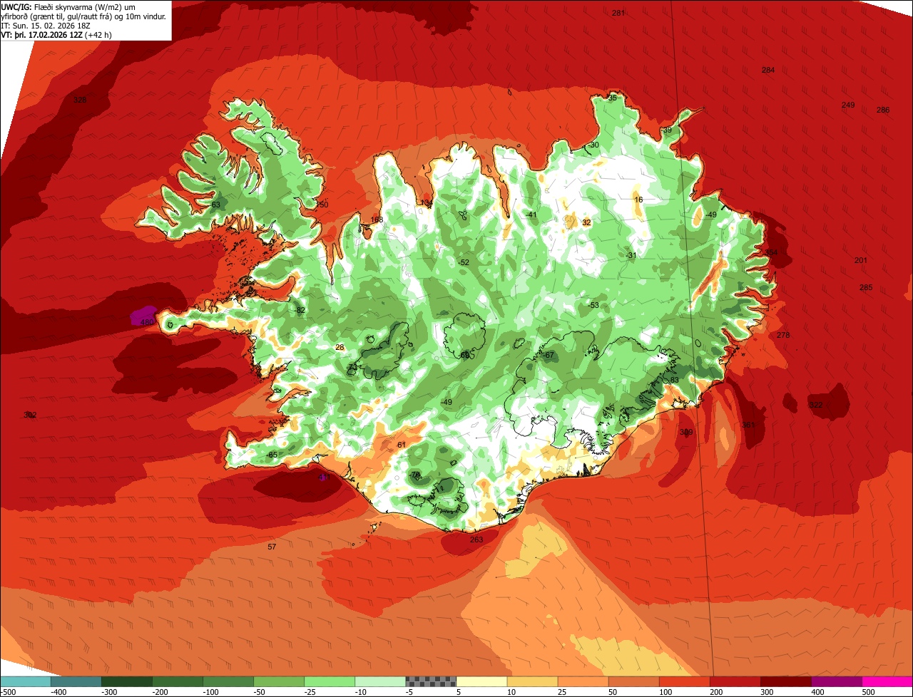Screen dimensions: 913x697
Task: Click the '302' value near the left edge
Action: coord(30,415)
